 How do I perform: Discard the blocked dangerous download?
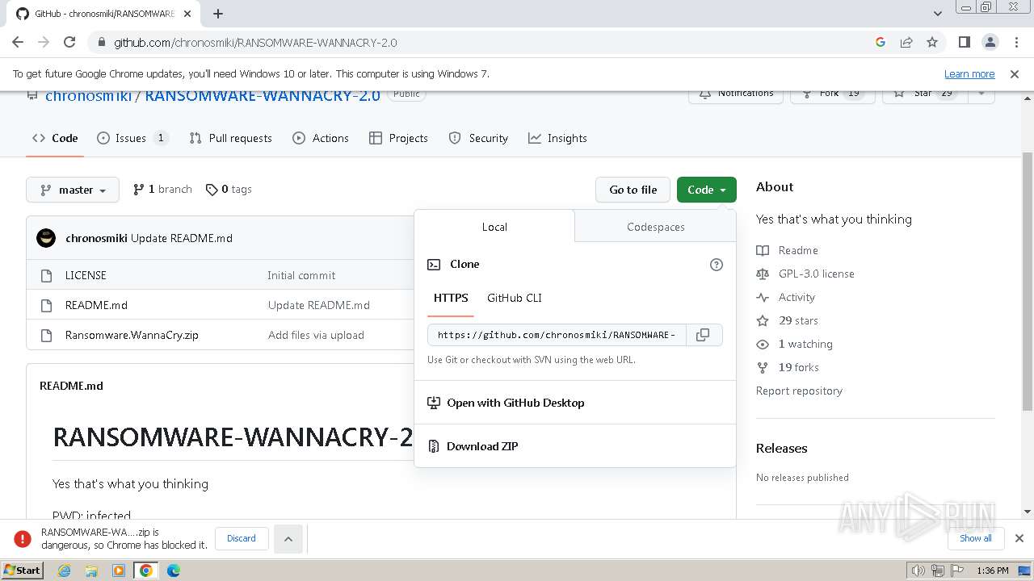tap(242, 538)
